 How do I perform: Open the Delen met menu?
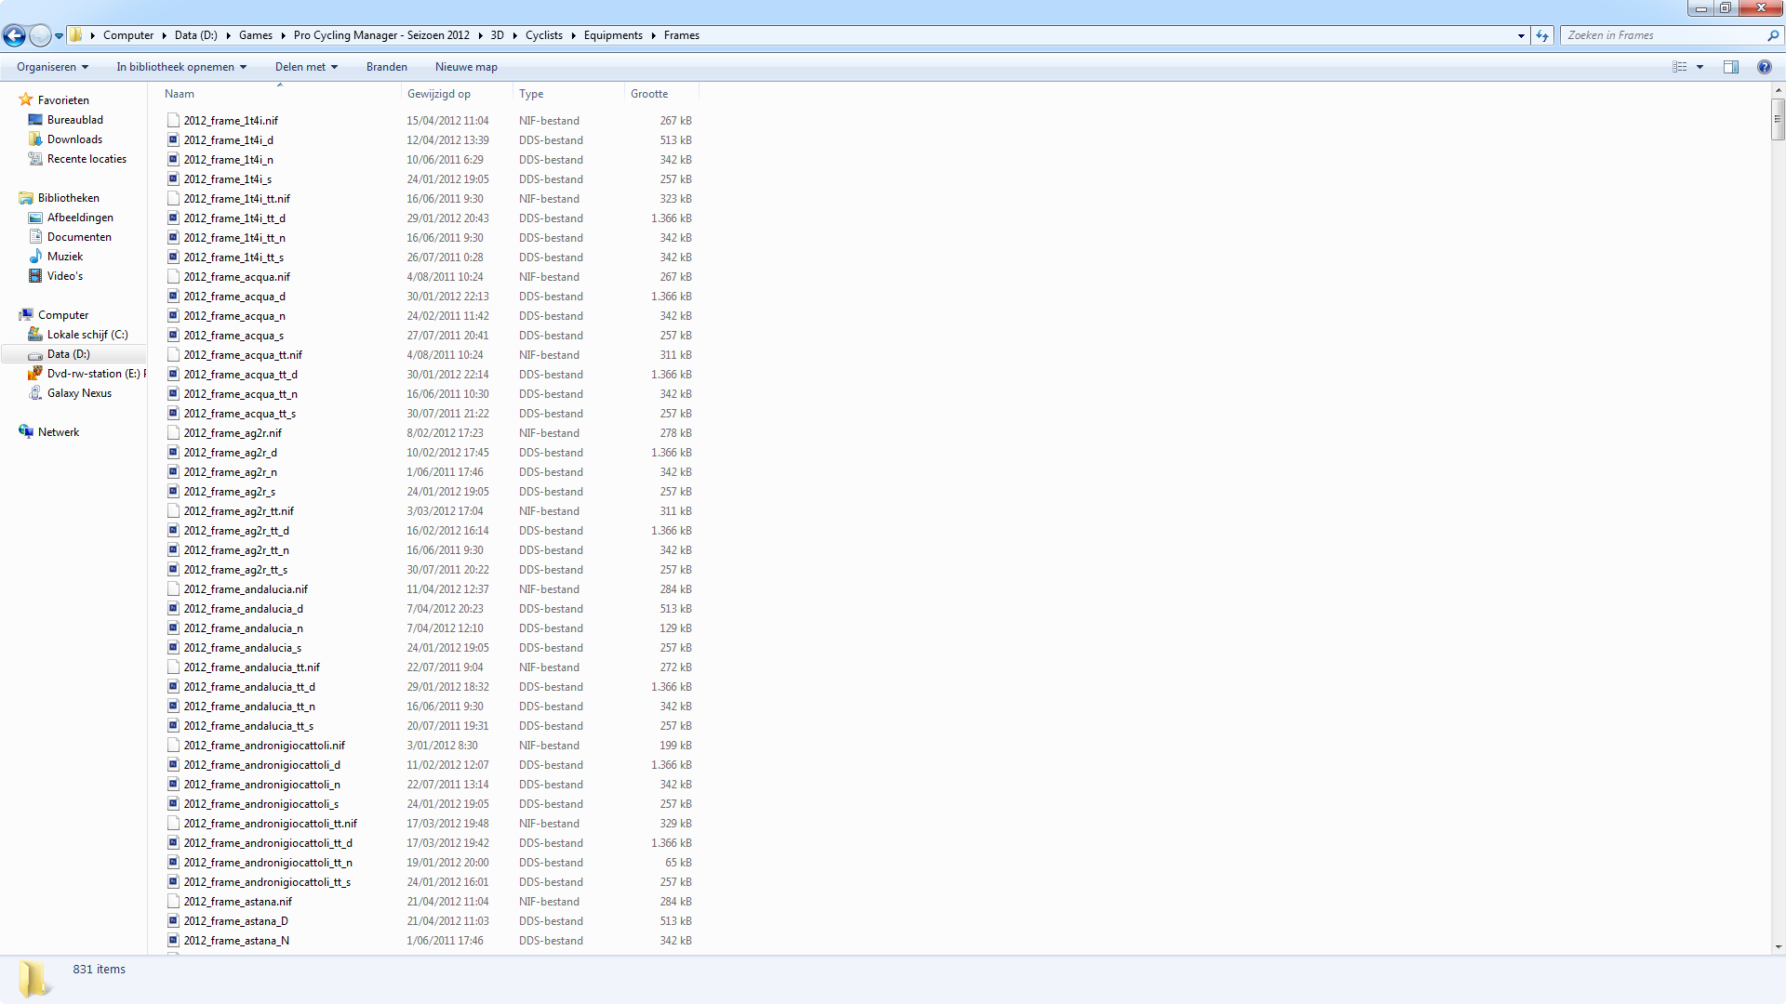click(306, 67)
